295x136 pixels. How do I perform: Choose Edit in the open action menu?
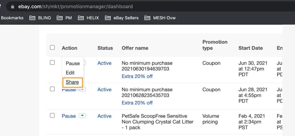[70, 73]
